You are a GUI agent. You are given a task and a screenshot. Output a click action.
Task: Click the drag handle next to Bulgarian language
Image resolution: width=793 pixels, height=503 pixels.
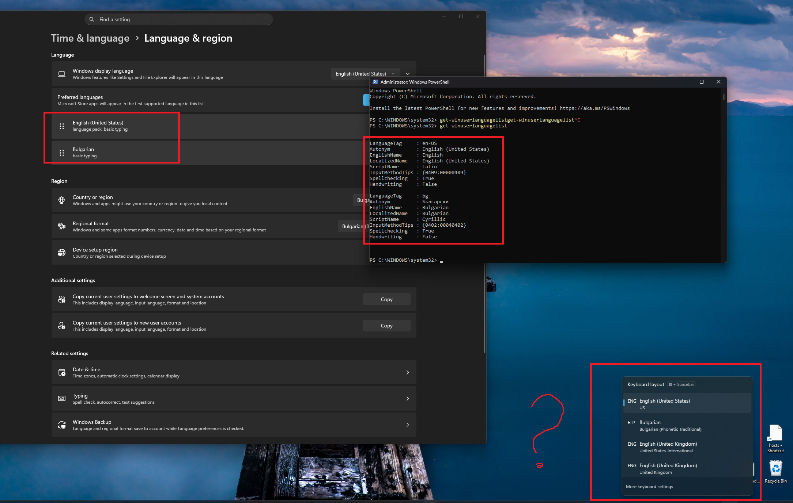point(62,153)
